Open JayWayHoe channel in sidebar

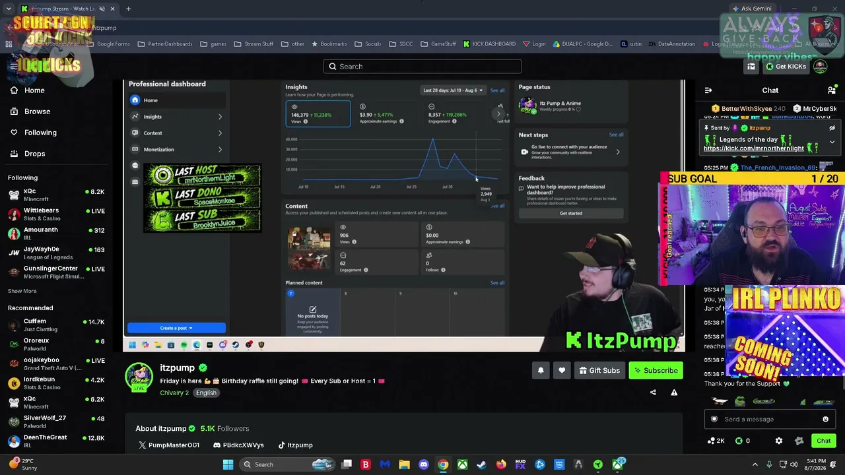[55, 253]
